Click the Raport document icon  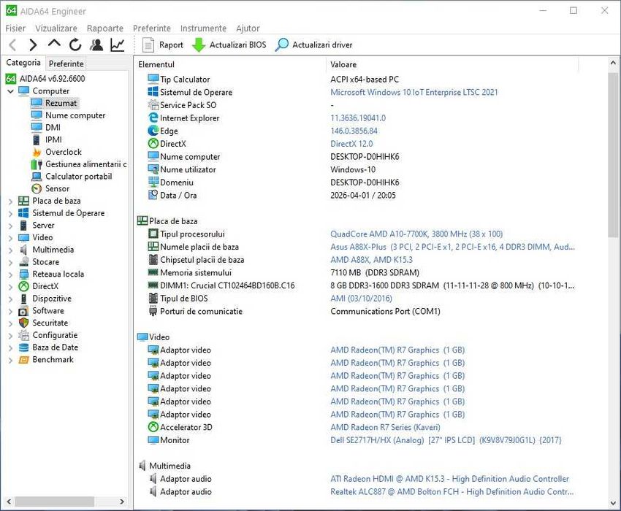(148, 45)
